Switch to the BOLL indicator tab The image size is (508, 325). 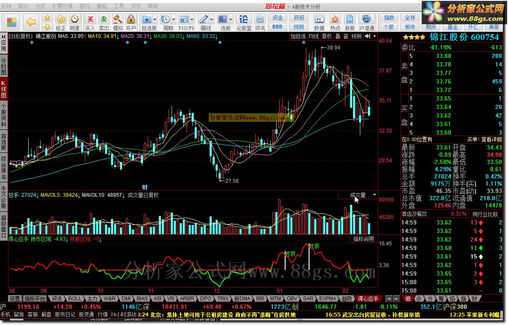tap(75, 299)
